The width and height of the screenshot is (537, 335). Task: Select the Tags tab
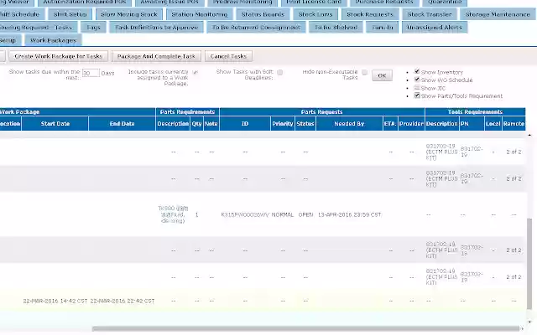coord(93,28)
